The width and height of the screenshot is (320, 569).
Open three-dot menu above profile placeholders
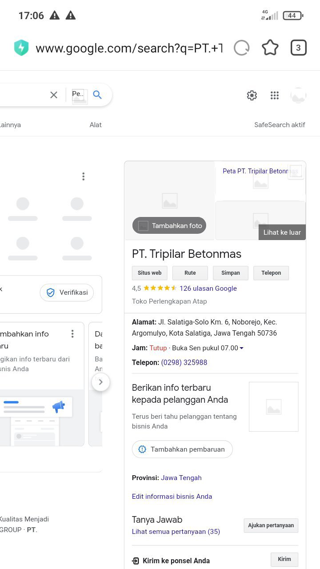pos(83,176)
